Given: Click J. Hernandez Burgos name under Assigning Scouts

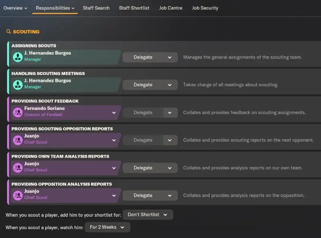Looking at the screenshot, I should 47,53.
